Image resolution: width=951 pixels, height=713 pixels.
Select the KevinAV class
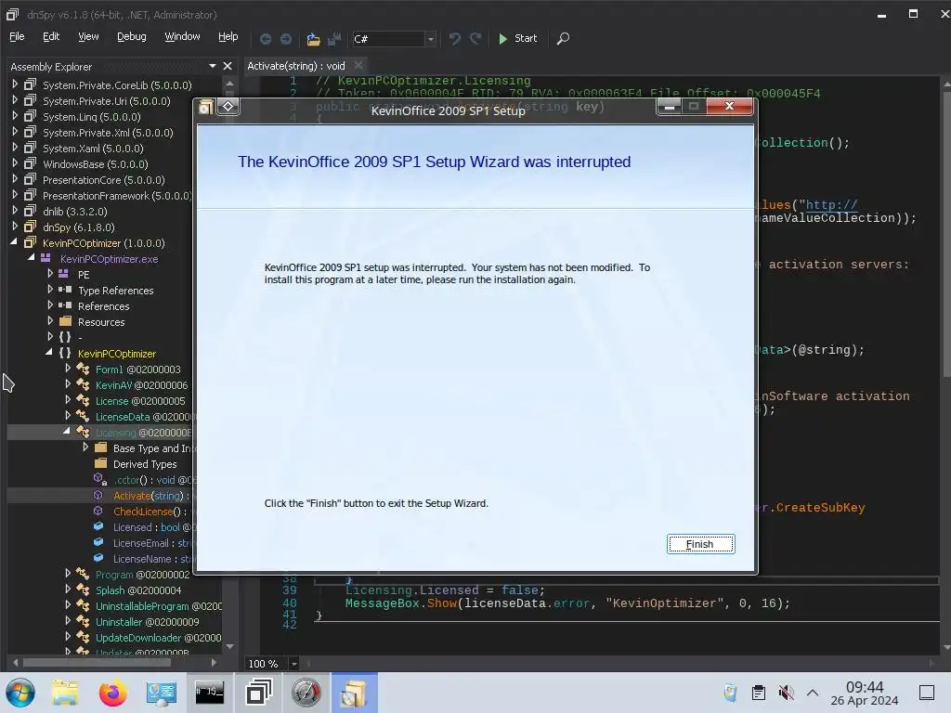142,385
